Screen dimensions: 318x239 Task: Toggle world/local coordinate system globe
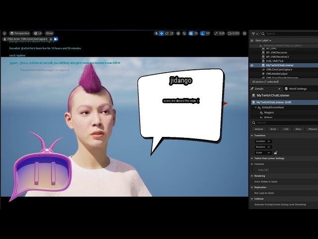(x=178, y=33)
